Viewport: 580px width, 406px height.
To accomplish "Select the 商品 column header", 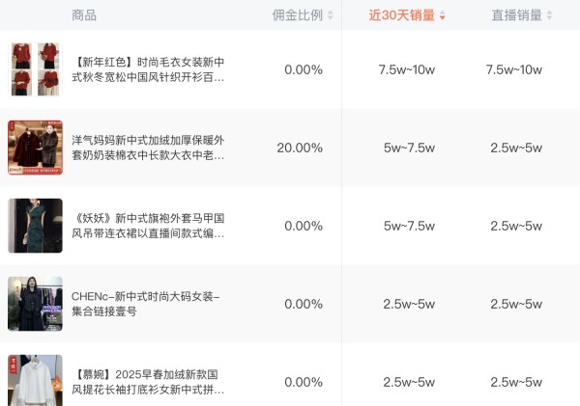I will pyautogui.click(x=84, y=15).
